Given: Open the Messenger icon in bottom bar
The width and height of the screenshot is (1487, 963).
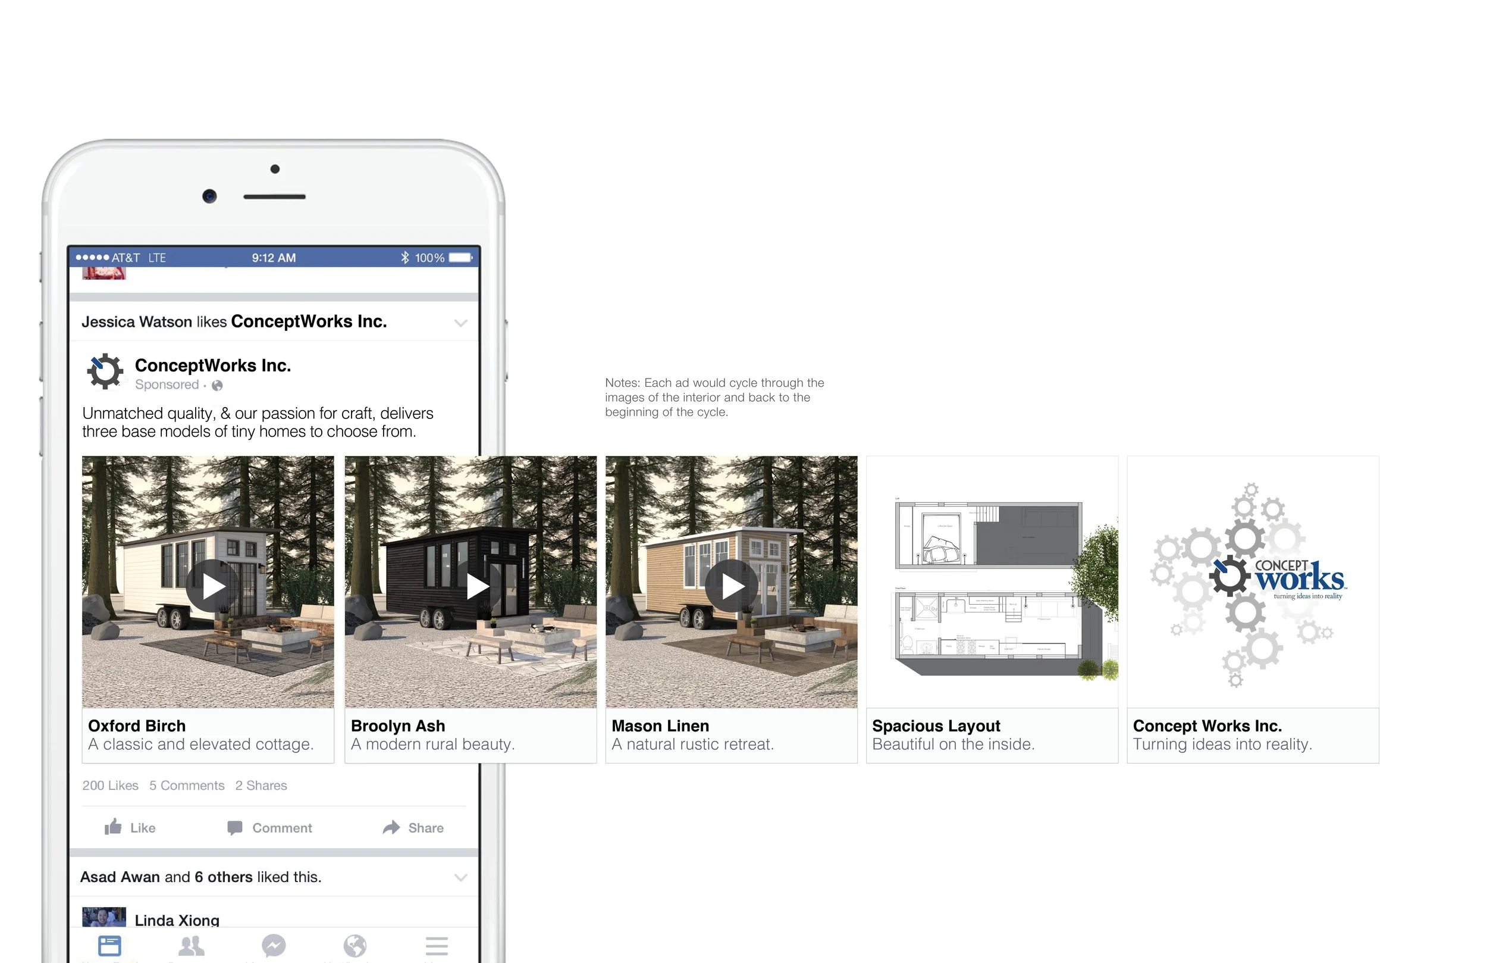Looking at the screenshot, I should pyautogui.click(x=274, y=946).
